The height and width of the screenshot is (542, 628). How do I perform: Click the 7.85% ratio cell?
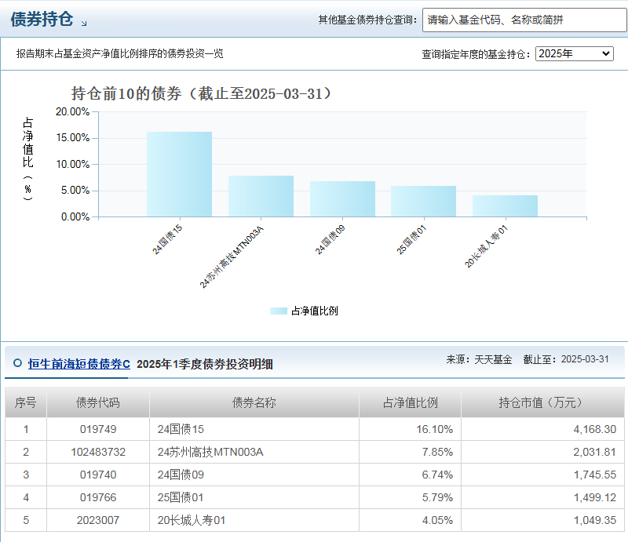pyautogui.click(x=410, y=452)
